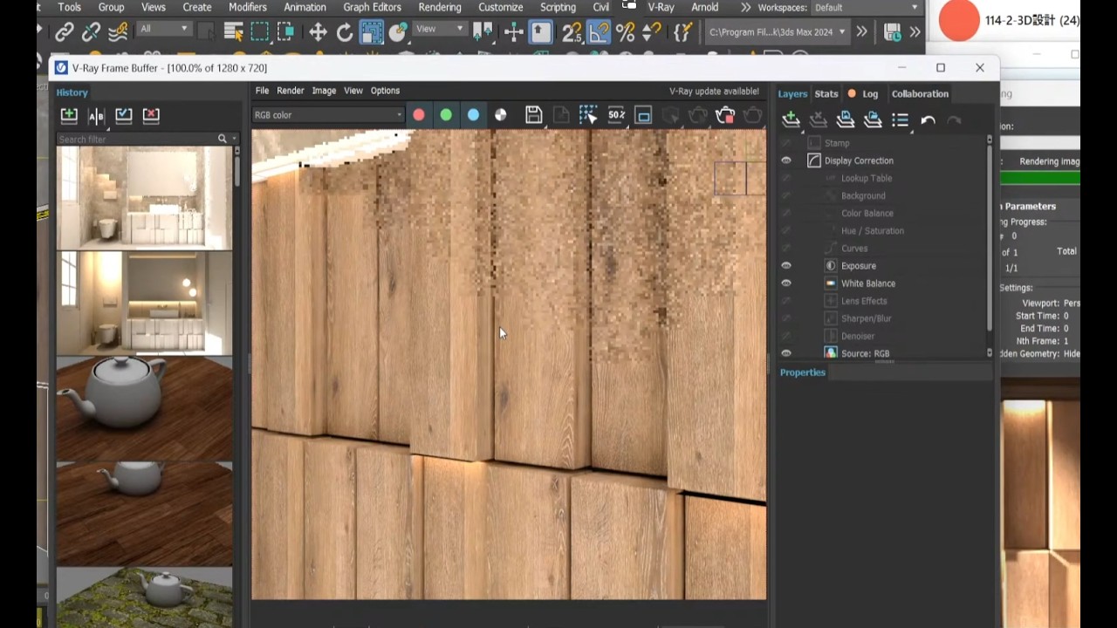The height and width of the screenshot is (628, 1117).
Task: Switch to the Collaboration tab
Action: [920, 94]
